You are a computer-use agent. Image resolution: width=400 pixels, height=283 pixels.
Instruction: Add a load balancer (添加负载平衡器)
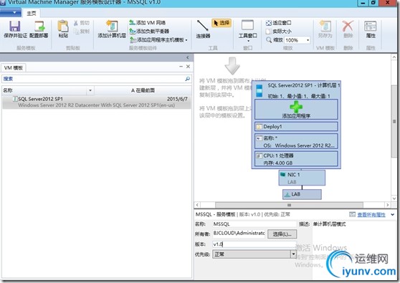[149, 31]
